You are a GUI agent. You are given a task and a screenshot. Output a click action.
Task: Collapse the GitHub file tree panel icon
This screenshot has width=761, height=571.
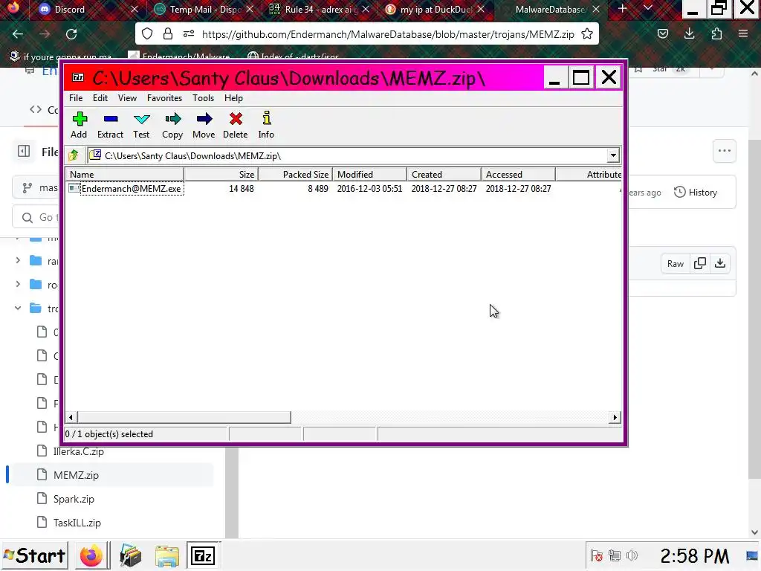tap(24, 152)
